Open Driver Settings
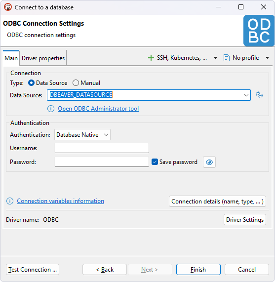Image resolution: width=275 pixels, height=282 pixels. pyautogui.click(x=245, y=220)
